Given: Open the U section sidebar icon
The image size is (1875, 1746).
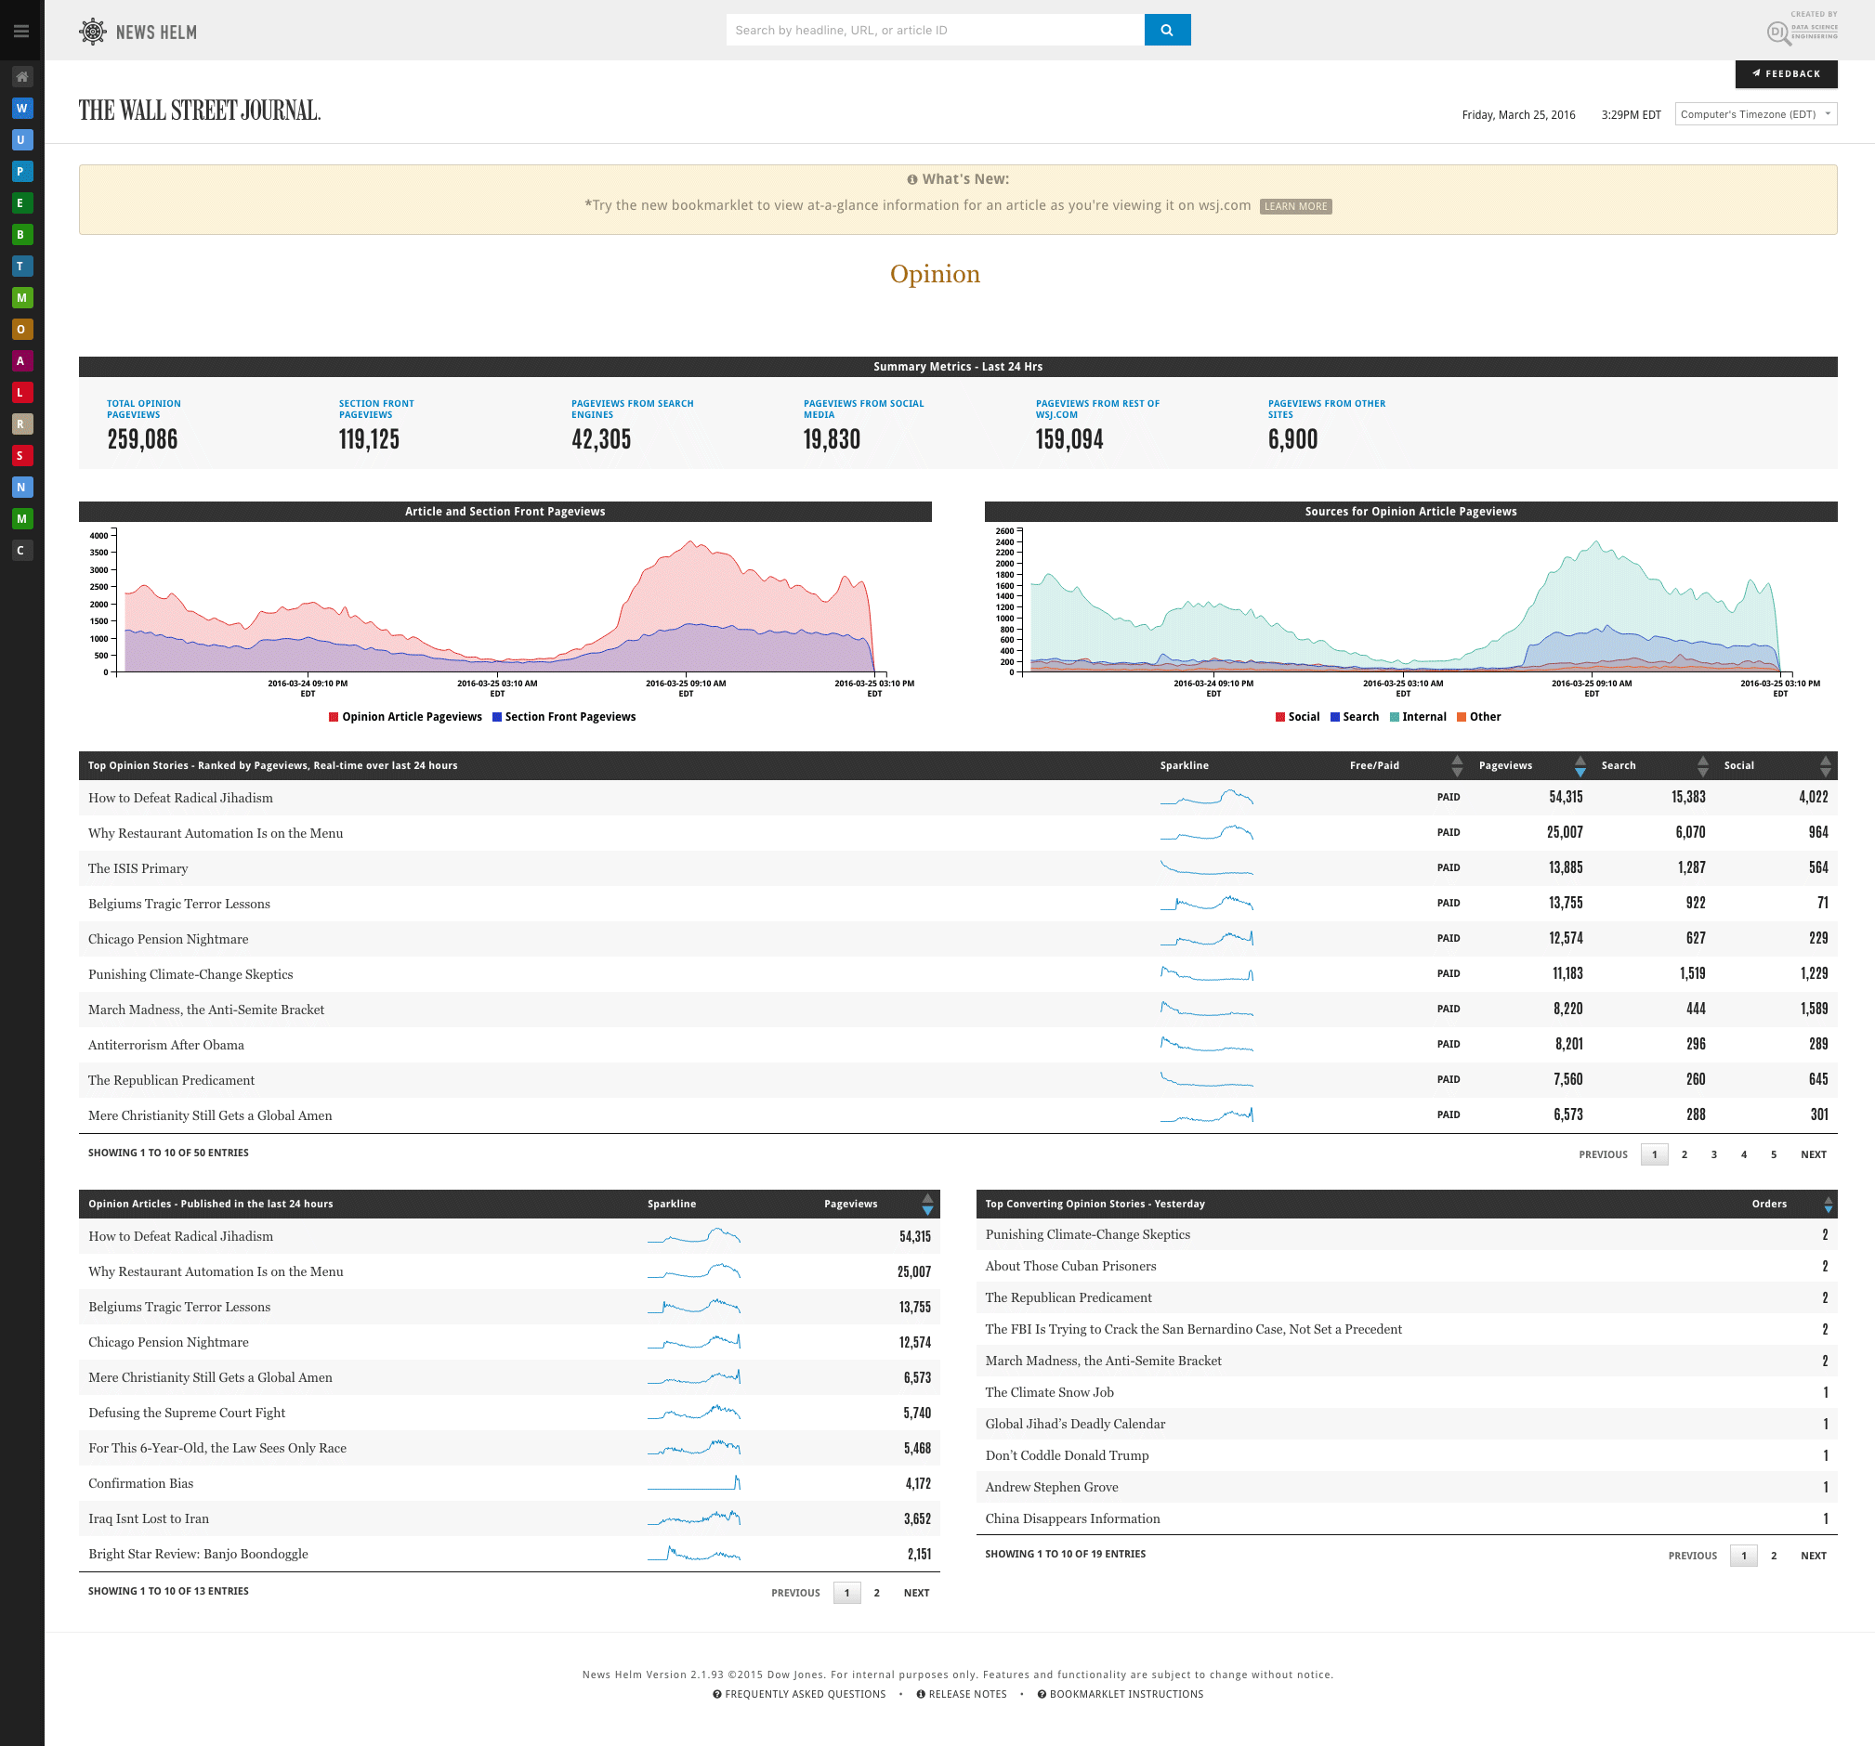Looking at the screenshot, I should click(21, 139).
